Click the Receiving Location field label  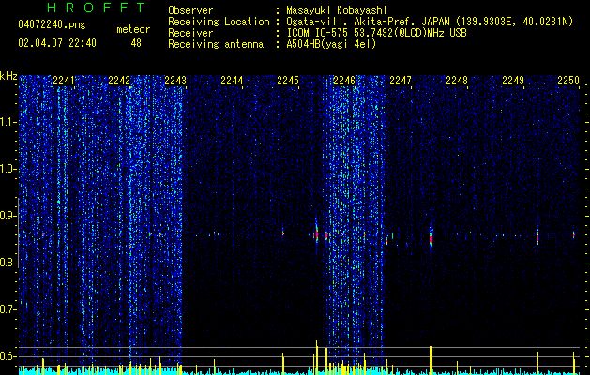pos(219,22)
